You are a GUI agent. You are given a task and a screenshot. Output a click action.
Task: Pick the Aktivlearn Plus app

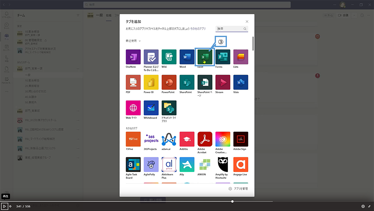(x=169, y=165)
